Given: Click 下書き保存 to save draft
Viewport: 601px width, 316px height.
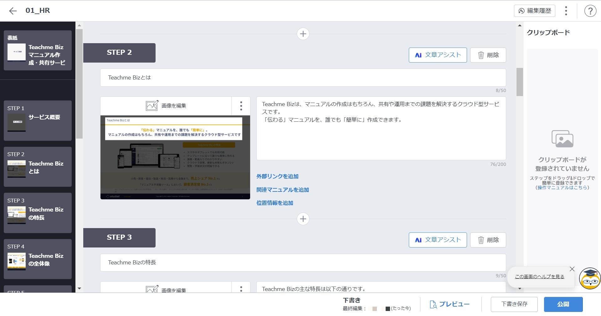Looking at the screenshot, I should tap(514, 304).
